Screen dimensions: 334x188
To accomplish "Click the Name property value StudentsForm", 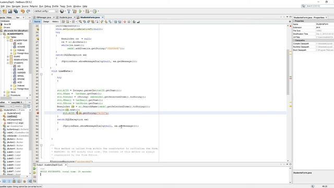I will coord(322,24).
